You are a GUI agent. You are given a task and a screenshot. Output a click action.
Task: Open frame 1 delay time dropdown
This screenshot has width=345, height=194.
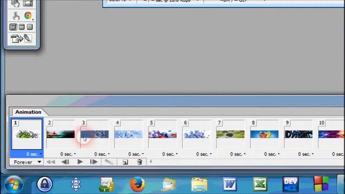pyautogui.click(x=34, y=154)
